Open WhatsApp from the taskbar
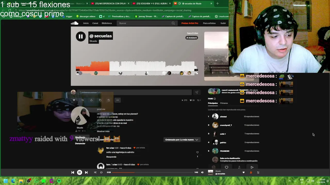 pyautogui.click(x=36, y=181)
